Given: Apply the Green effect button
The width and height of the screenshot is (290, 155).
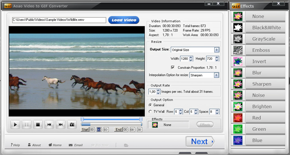Looking at the screenshot, I should (x=265, y=129).
